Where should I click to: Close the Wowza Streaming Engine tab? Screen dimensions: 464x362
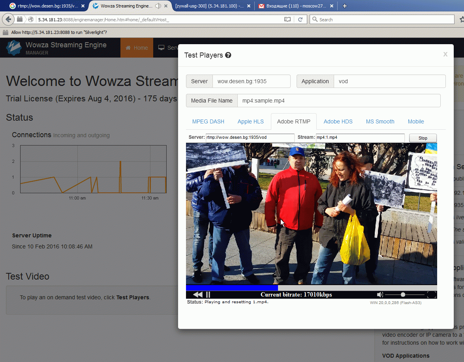point(166,6)
